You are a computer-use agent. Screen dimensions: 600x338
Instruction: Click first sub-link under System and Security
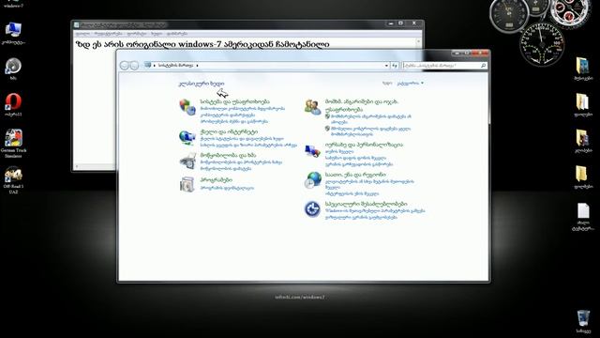tap(243, 109)
